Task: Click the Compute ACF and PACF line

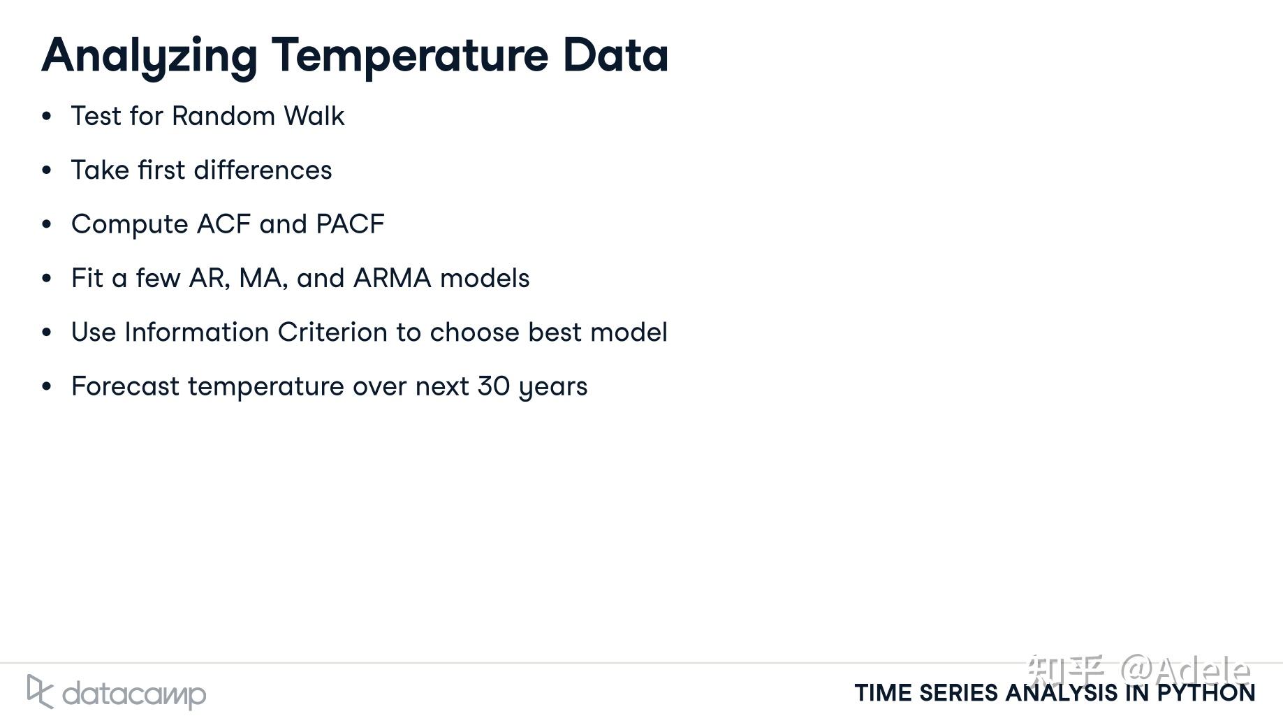Action: [x=228, y=224]
